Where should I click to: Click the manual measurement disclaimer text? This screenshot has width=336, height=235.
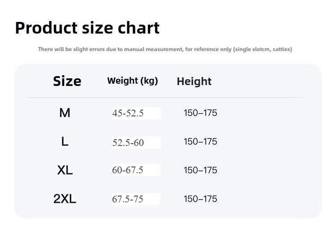pyautogui.click(x=134, y=49)
